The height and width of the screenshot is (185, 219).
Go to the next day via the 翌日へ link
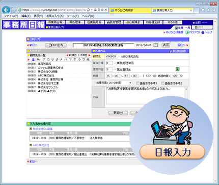(x=183, y=45)
